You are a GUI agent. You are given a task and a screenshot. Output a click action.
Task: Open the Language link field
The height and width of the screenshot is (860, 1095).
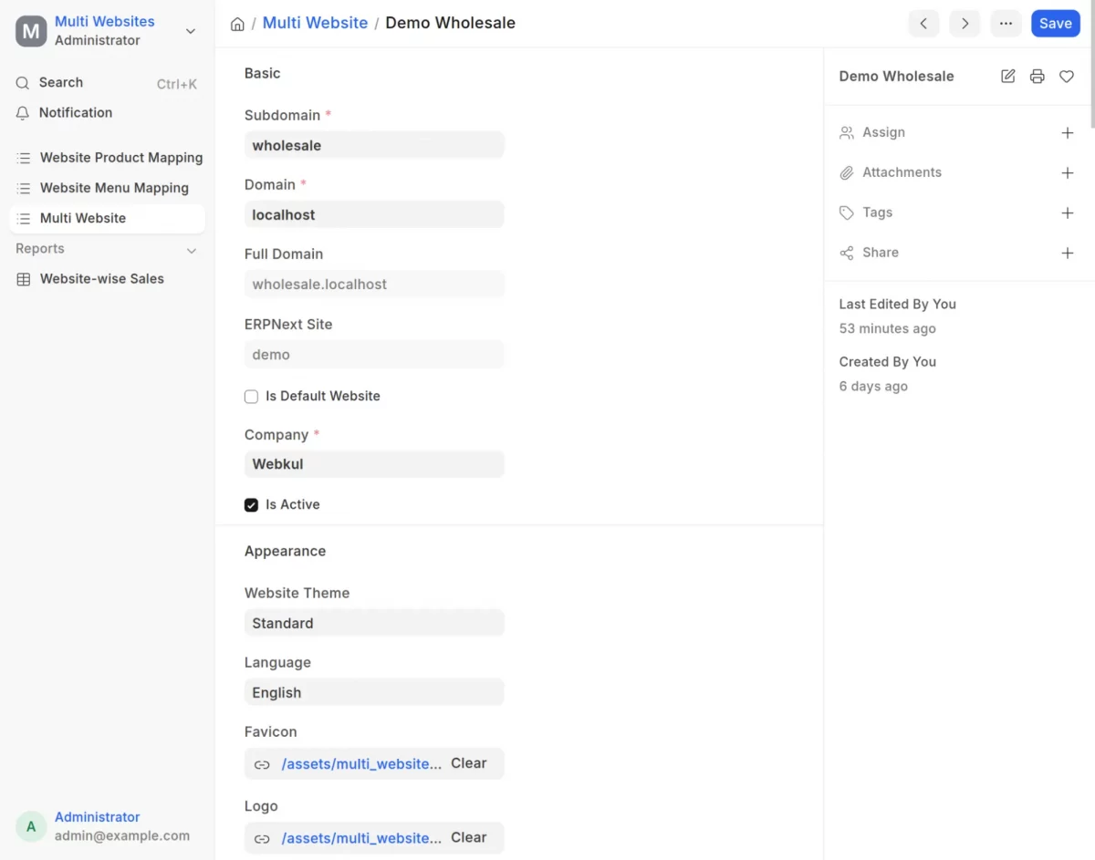point(374,692)
